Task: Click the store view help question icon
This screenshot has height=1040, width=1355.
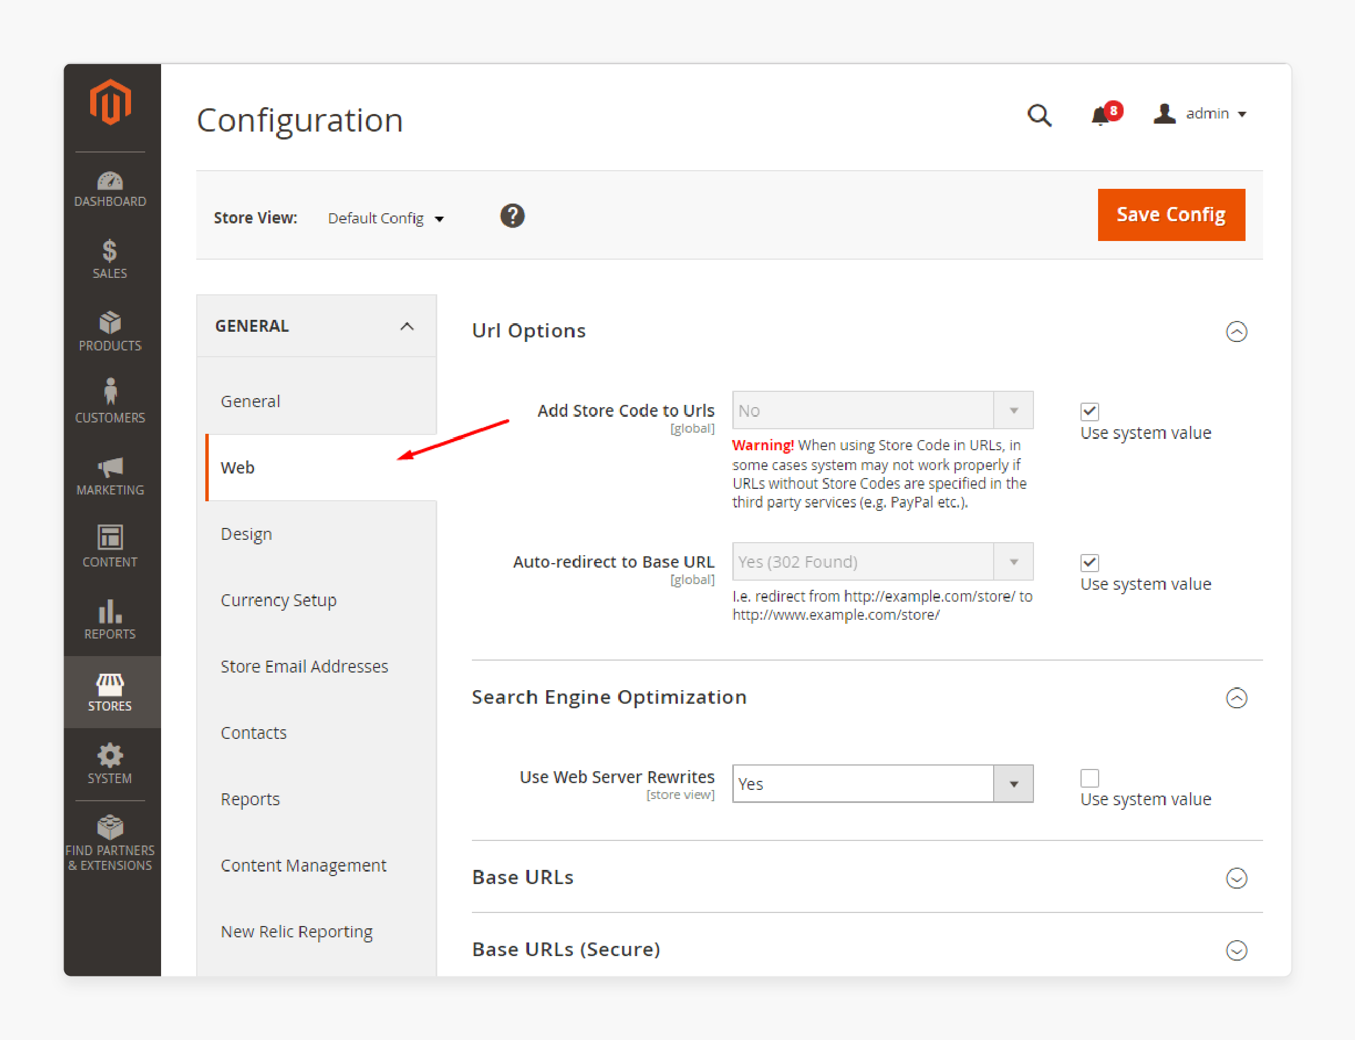Action: (x=512, y=216)
